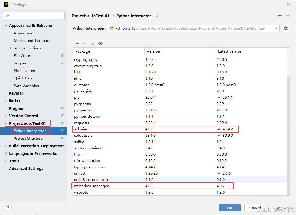Click the package list vertical scrollbar
This screenshot has height=215, width=296.
288,135
